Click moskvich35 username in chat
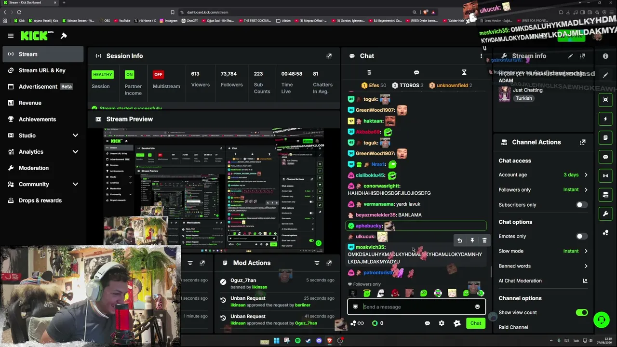 click(x=370, y=247)
